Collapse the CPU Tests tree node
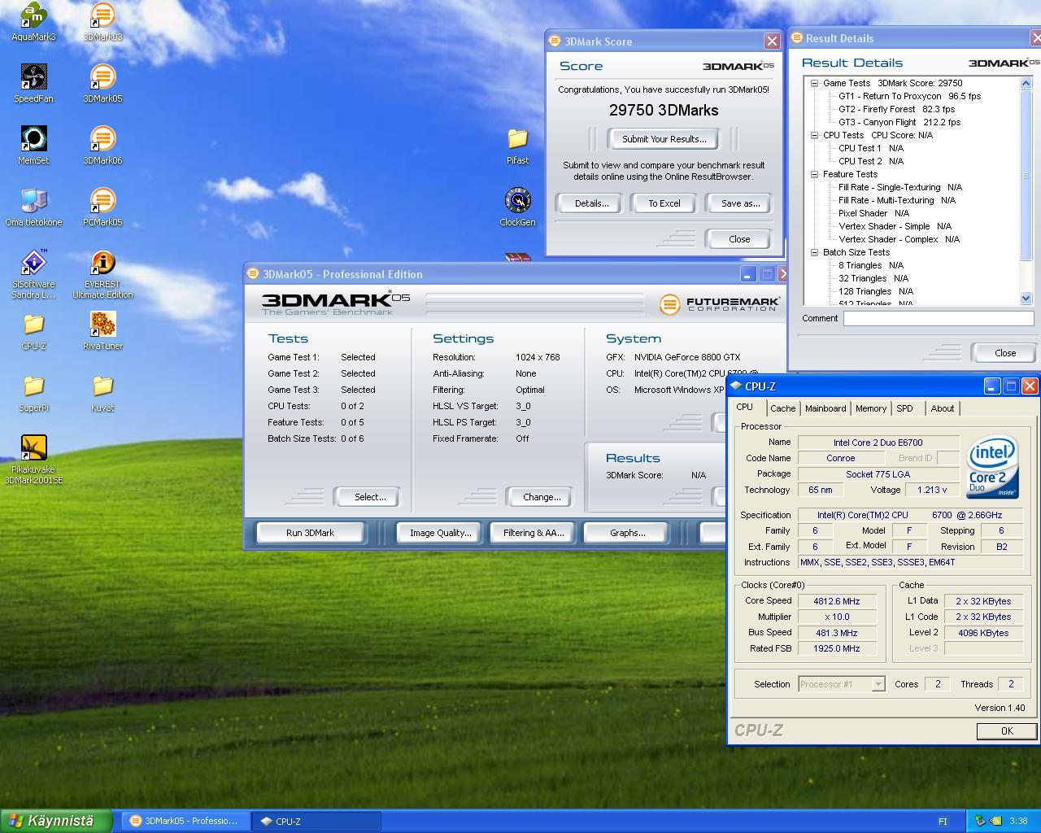Viewport: 1041px width, 833px height. coord(814,135)
